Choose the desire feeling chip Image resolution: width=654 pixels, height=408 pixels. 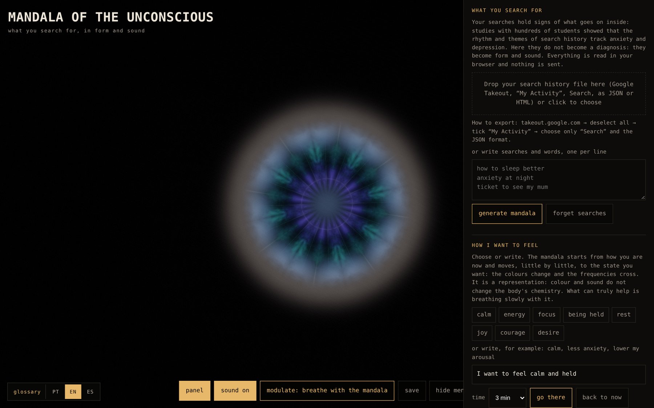(x=548, y=333)
